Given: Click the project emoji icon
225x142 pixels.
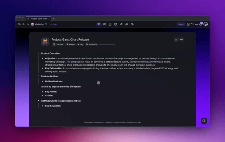Looking at the screenshot, I should point(45,41).
